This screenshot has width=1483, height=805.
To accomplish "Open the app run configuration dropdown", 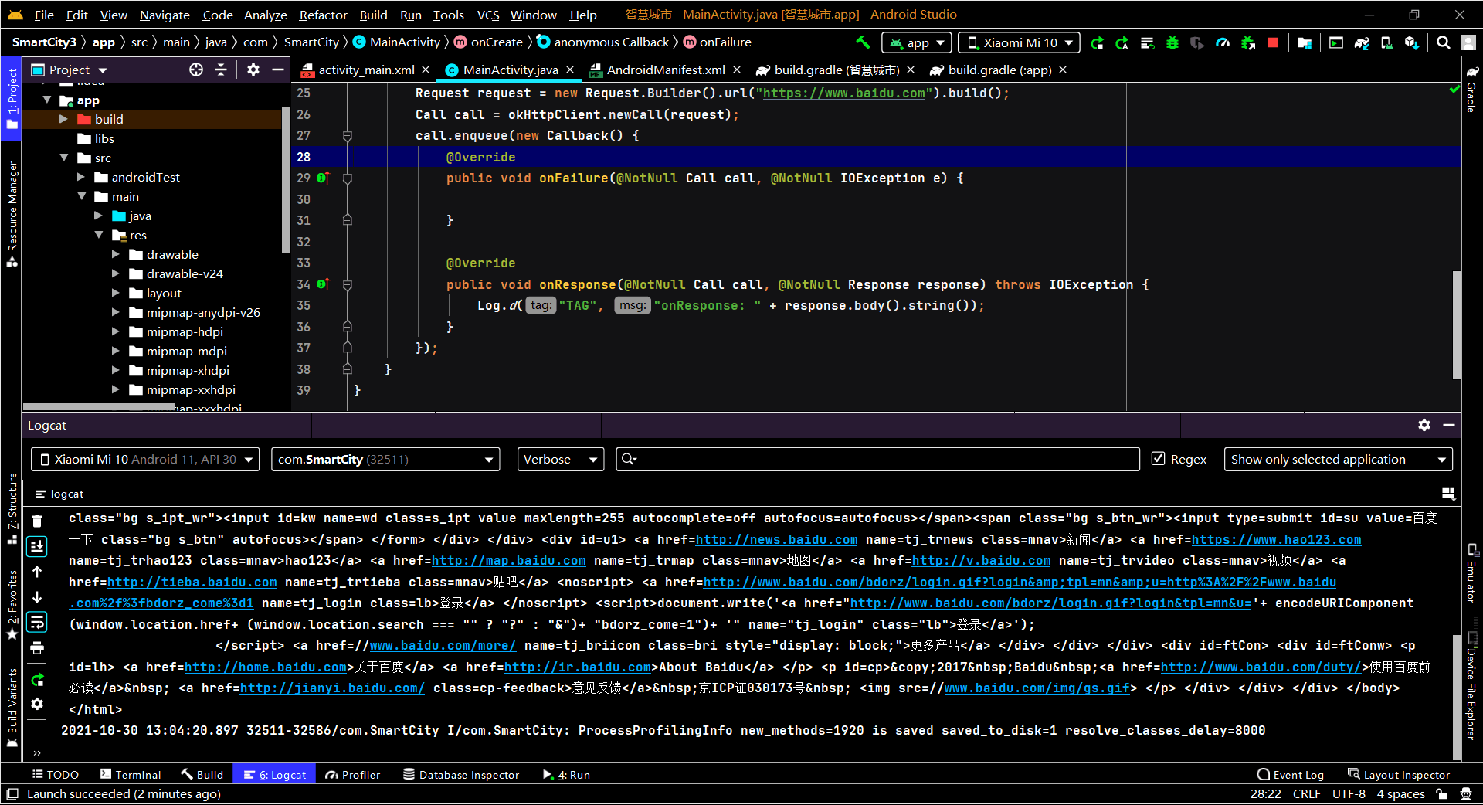I will 917,43.
